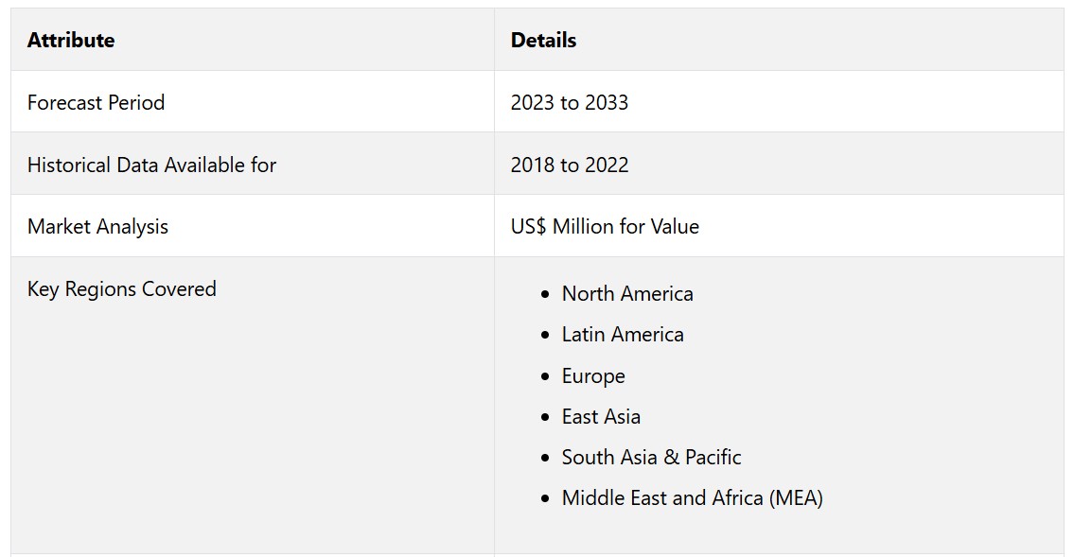The height and width of the screenshot is (557, 1074).
Task: Click the 2018 to 2022 value
Action: pyautogui.click(x=570, y=165)
